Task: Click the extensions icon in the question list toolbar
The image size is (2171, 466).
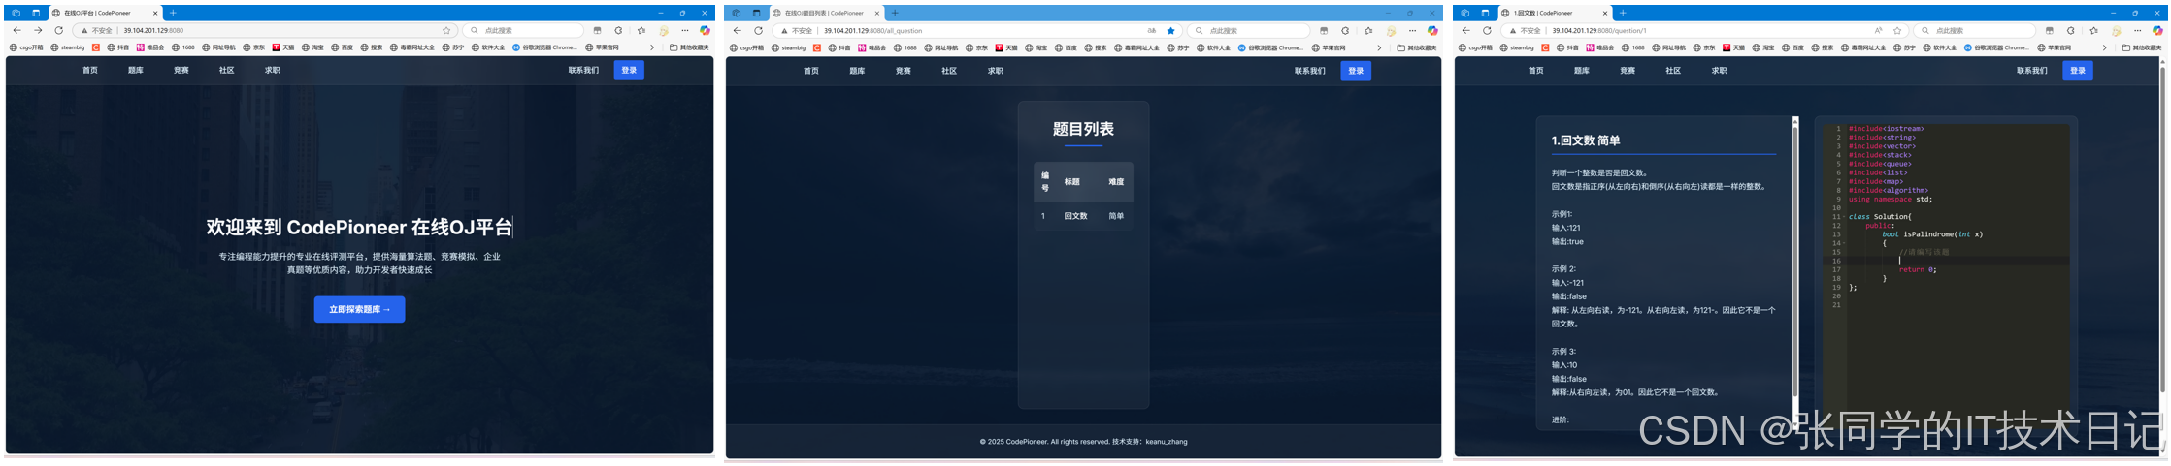Action: click(x=1345, y=30)
